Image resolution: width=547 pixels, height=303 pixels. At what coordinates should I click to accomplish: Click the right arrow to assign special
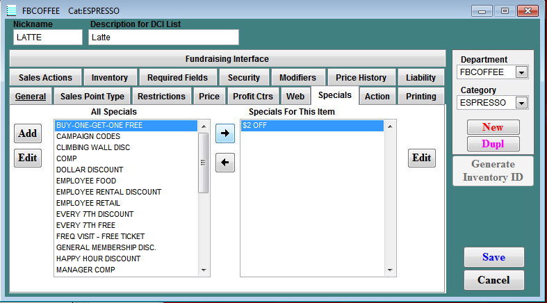coord(225,133)
